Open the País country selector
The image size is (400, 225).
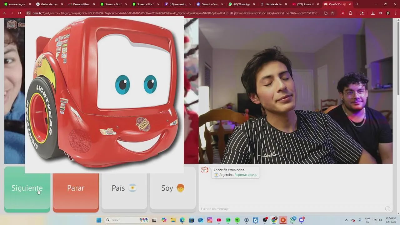point(124,188)
